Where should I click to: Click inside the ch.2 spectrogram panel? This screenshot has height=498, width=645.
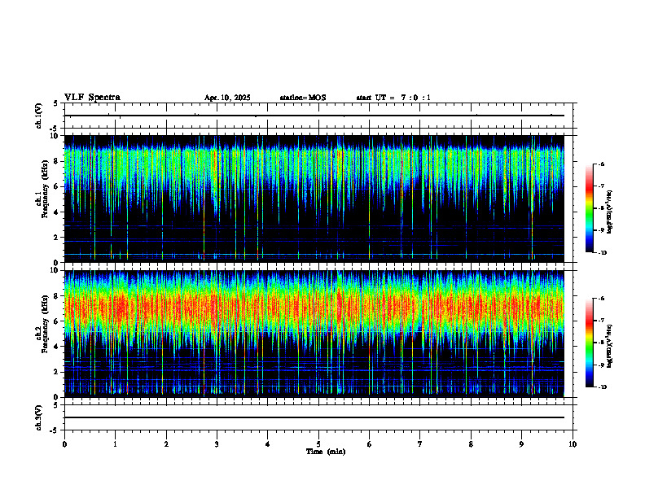[314, 334]
